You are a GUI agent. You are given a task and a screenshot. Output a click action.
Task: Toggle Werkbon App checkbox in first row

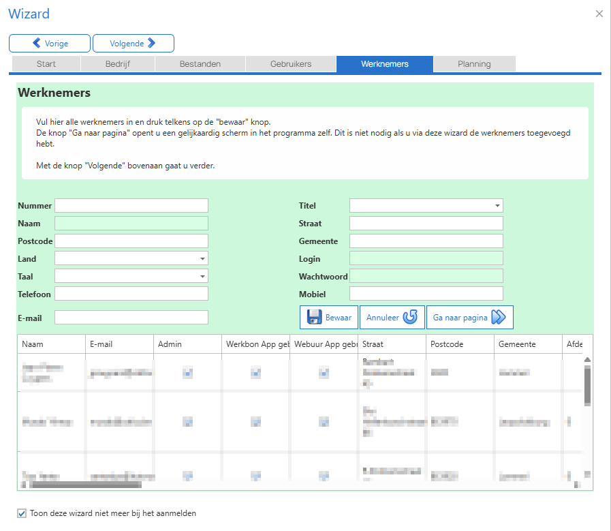click(x=256, y=374)
